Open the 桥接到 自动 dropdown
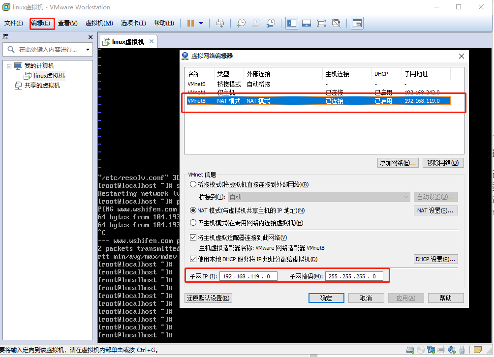The height and width of the screenshot is (357, 494). pyautogui.click(x=319, y=197)
